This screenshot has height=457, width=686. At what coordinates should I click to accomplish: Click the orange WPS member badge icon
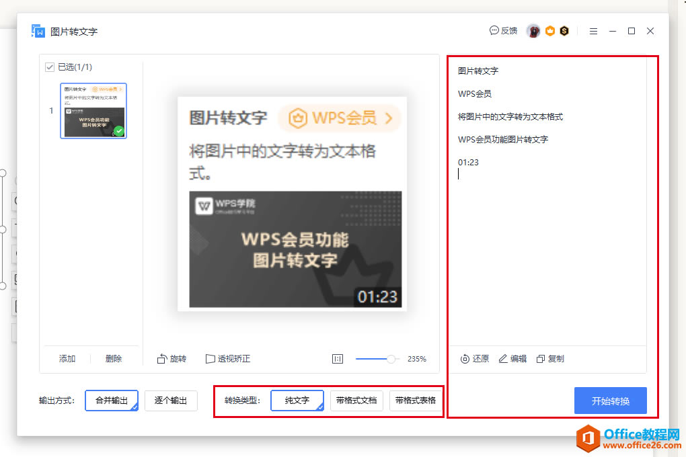[550, 31]
